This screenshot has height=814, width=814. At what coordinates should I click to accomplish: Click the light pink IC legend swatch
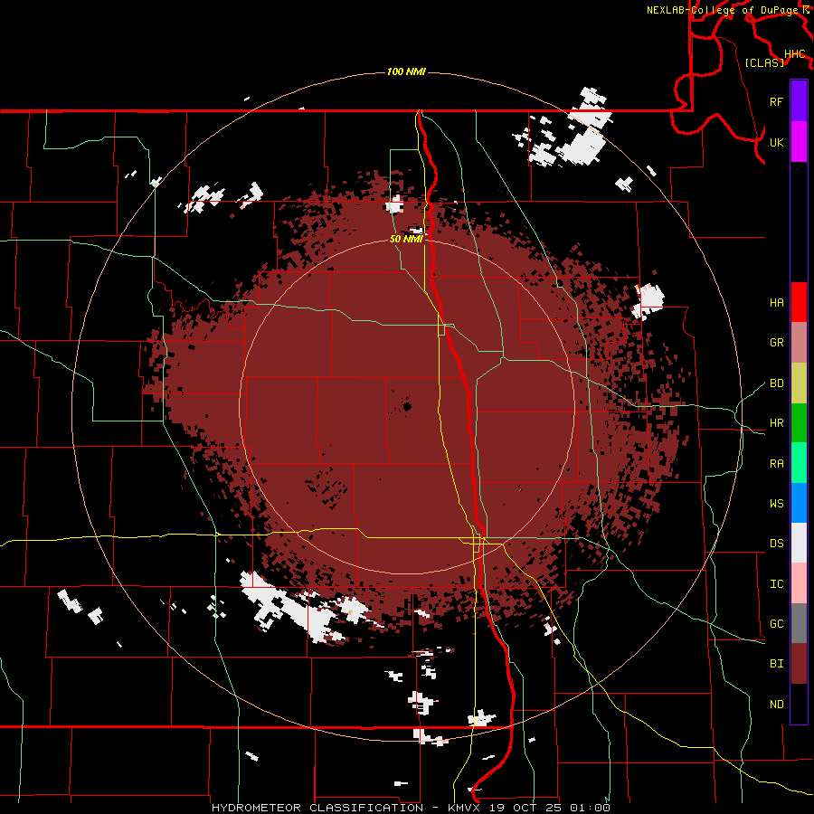[799, 583]
